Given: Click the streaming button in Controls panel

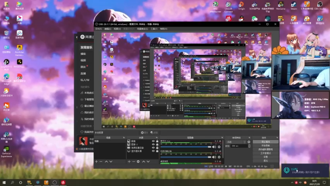Looking at the screenshot, I should 266,142.
